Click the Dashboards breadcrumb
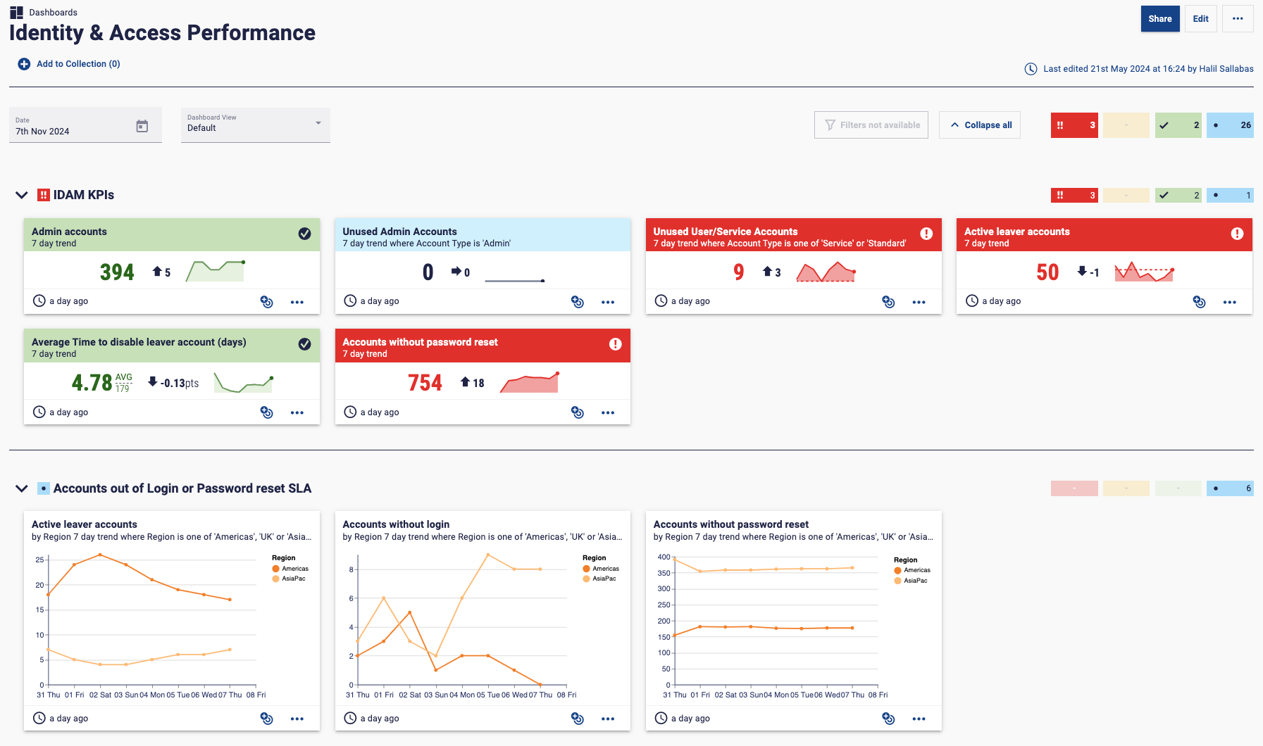The width and height of the screenshot is (1263, 746). pos(53,13)
